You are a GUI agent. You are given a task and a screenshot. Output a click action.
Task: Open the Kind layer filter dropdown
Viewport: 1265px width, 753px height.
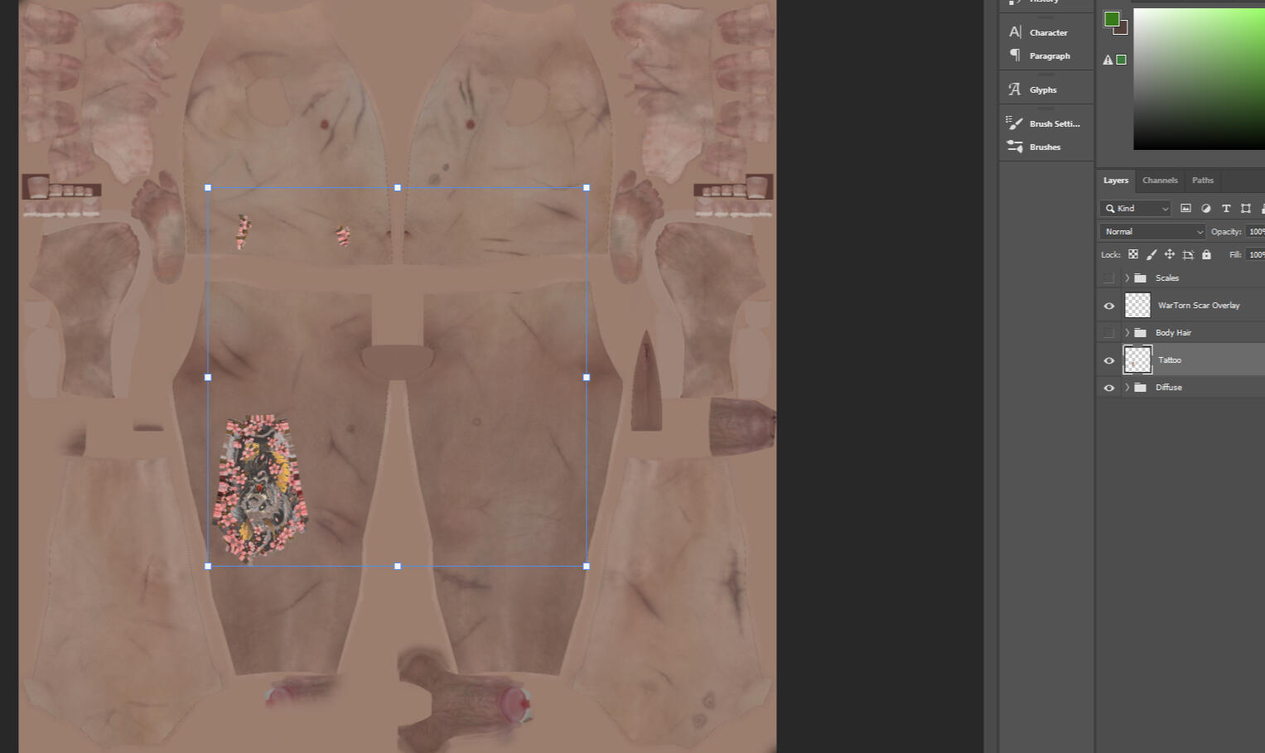[x=1134, y=208]
